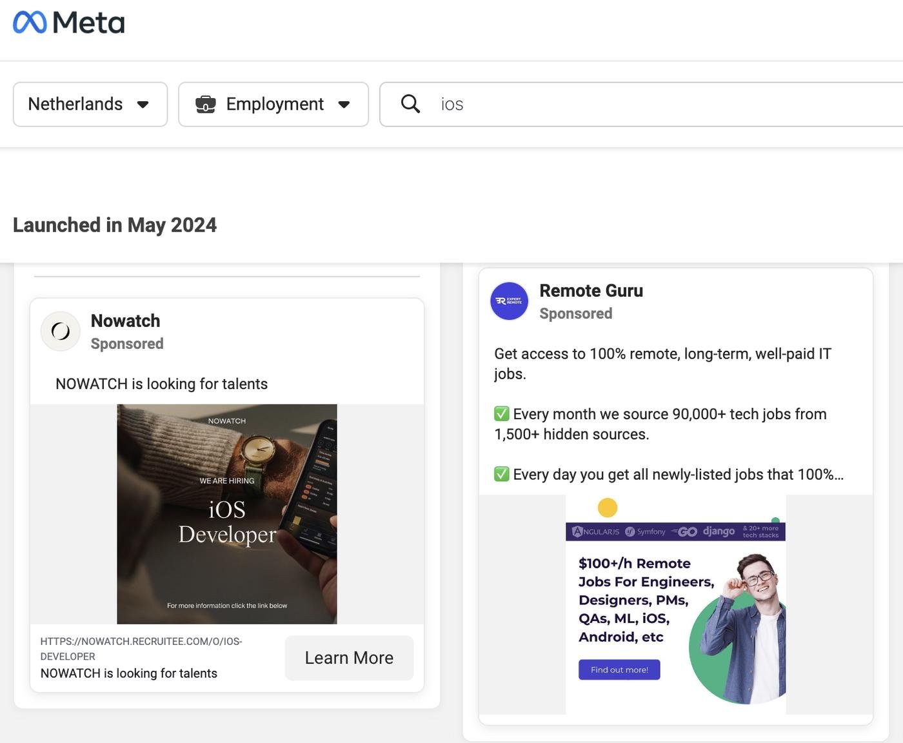Open the nowatch.recruitee.com iOS developer URL

click(141, 649)
